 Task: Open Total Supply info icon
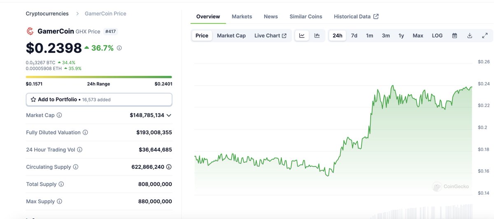click(x=61, y=184)
